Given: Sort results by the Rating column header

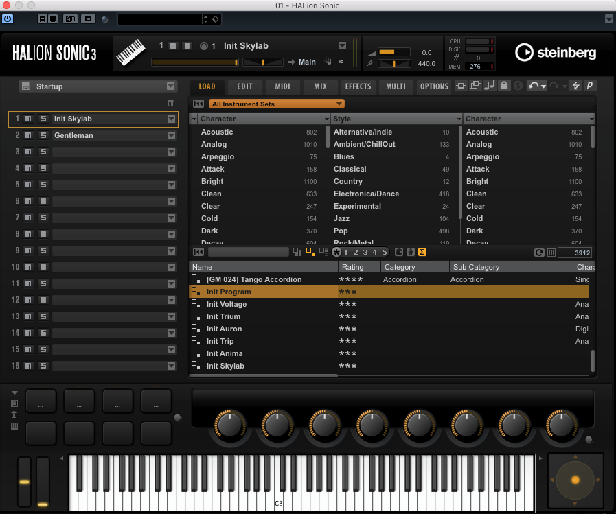Looking at the screenshot, I should pos(359,267).
